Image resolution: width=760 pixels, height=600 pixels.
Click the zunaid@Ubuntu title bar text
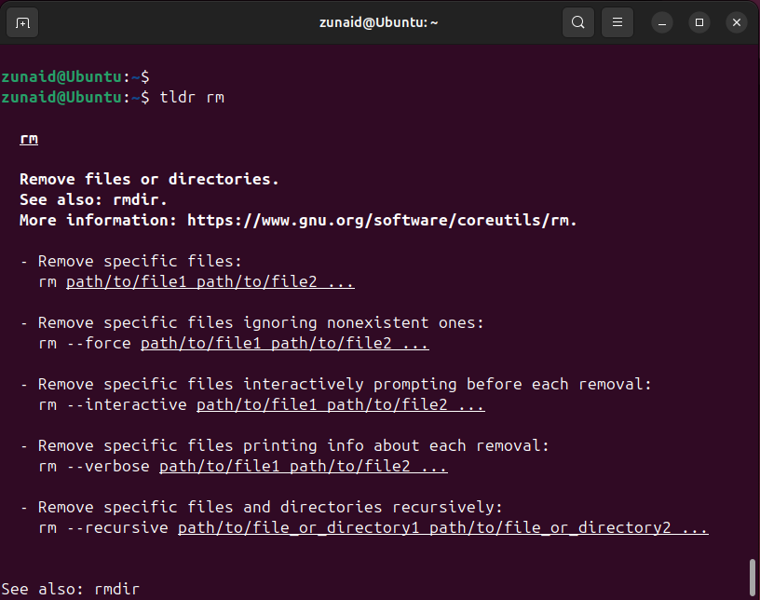[x=378, y=21]
